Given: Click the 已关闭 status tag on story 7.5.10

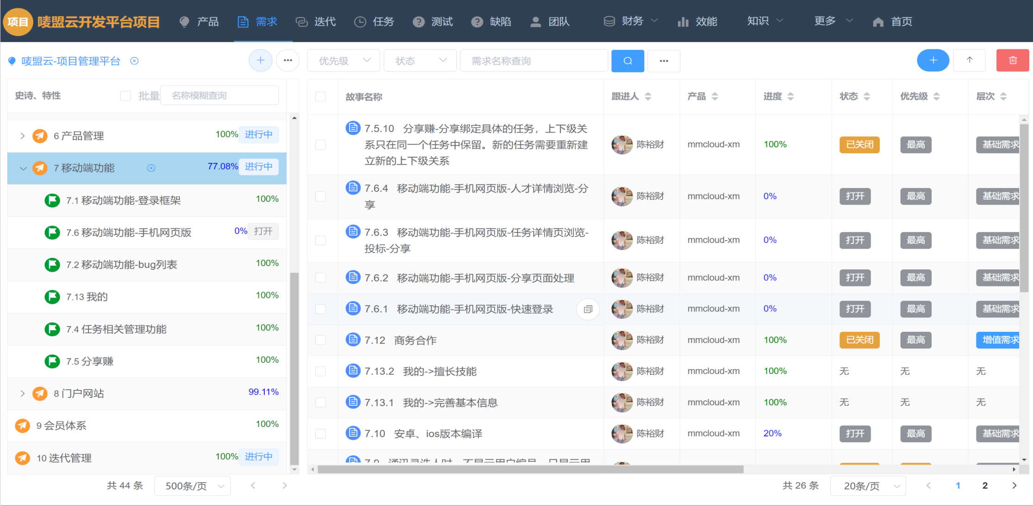Looking at the screenshot, I should click(859, 145).
